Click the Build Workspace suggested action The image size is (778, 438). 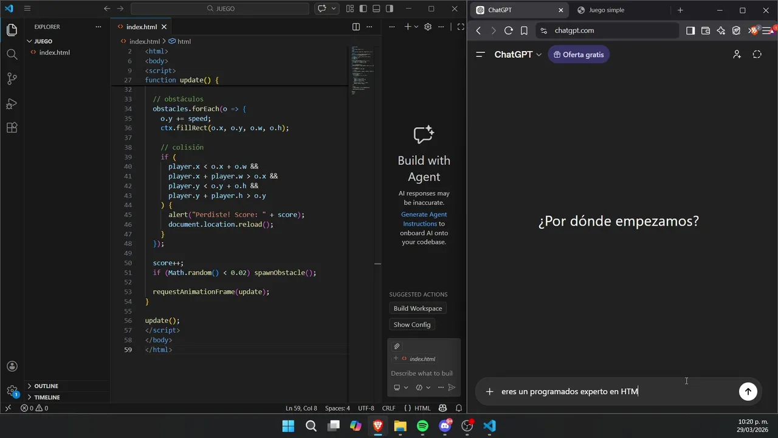(418, 308)
